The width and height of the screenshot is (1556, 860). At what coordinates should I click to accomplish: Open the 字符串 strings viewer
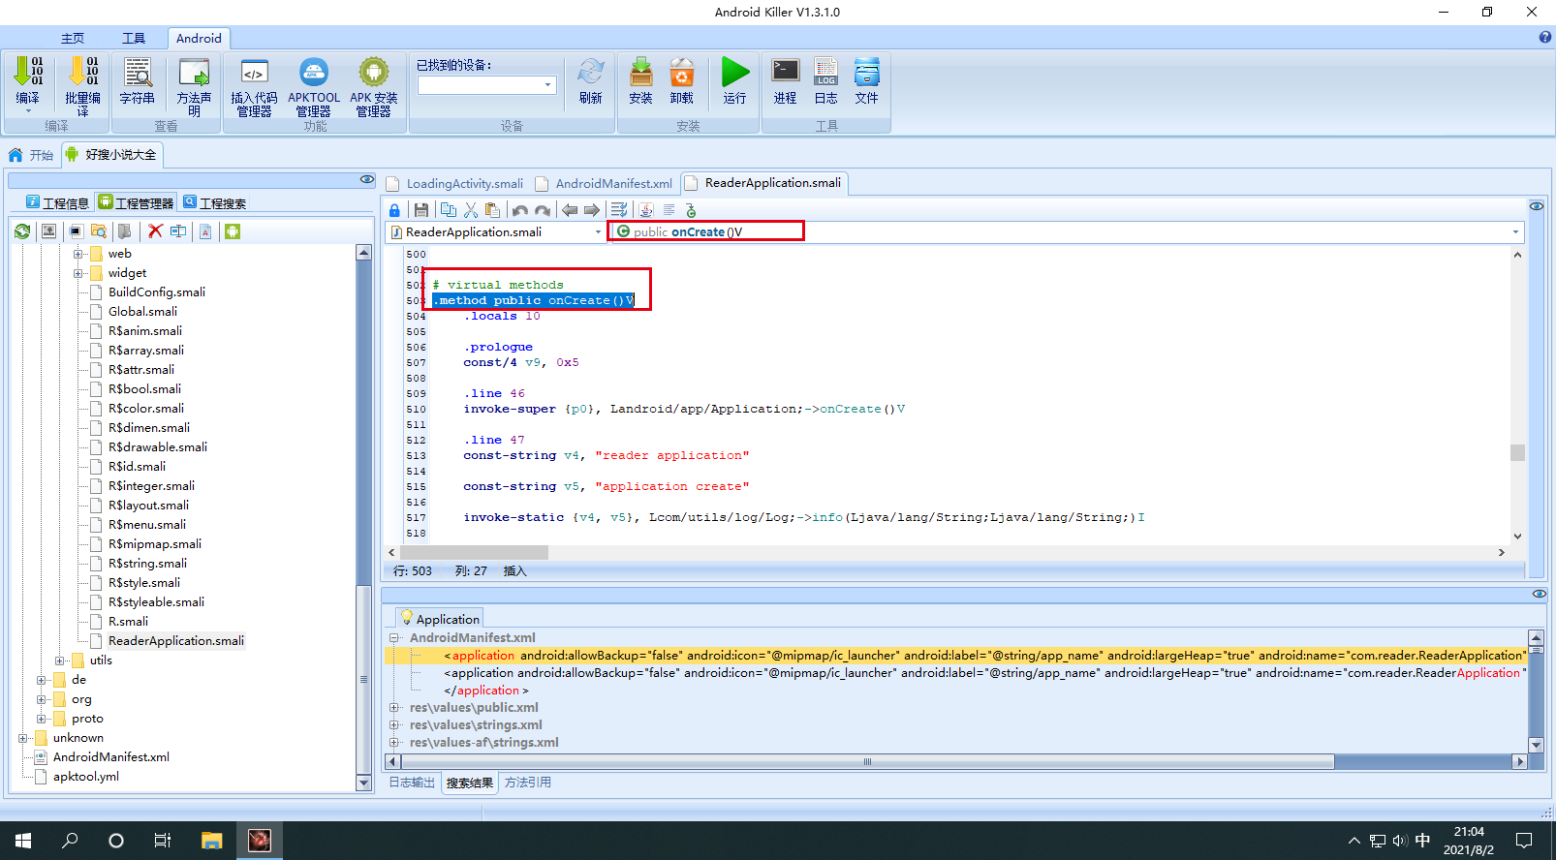point(138,73)
